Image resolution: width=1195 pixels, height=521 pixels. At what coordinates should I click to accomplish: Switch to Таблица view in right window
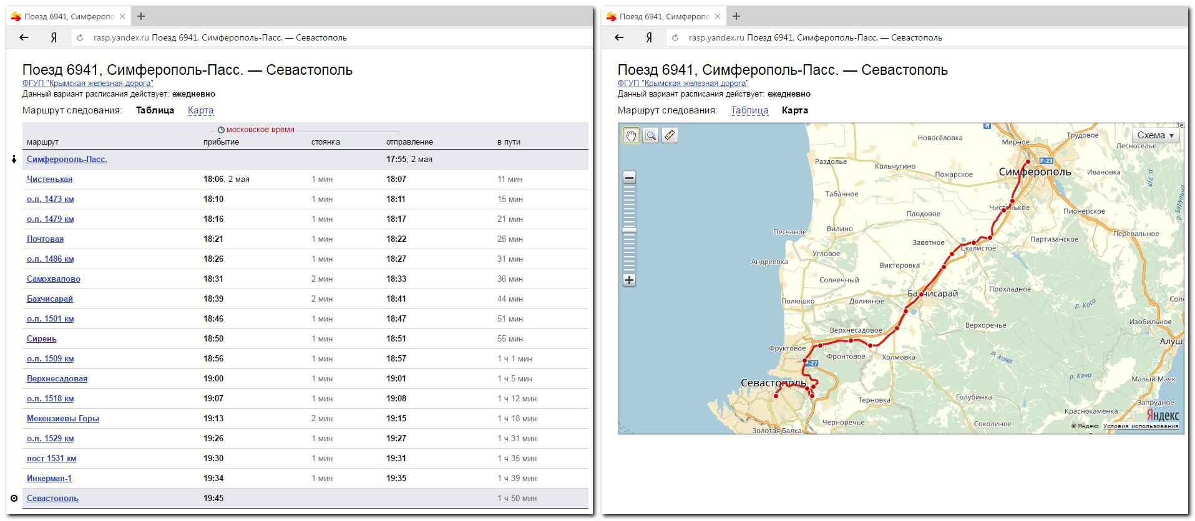click(749, 110)
